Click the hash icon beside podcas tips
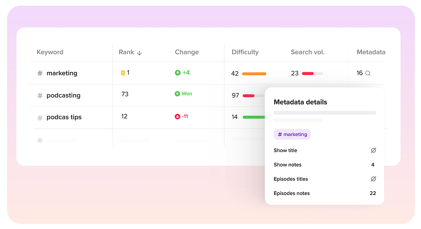 (x=40, y=118)
